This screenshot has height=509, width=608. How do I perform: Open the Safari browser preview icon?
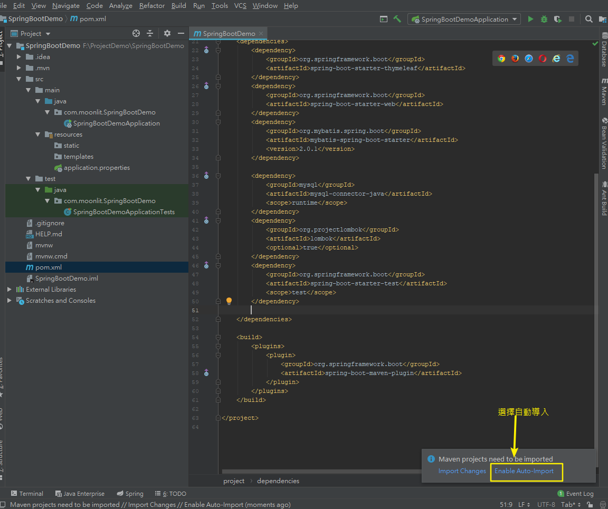[x=529, y=59]
